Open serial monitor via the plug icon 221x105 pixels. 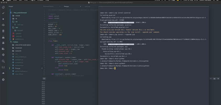[3, 73]
